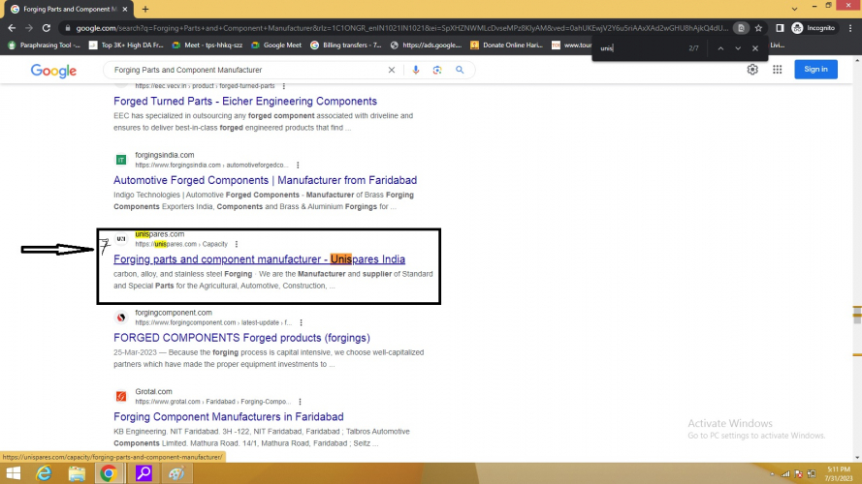The height and width of the screenshot is (484, 862).
Task: Go back using the browser back arrow
Action: pos(12,28)
